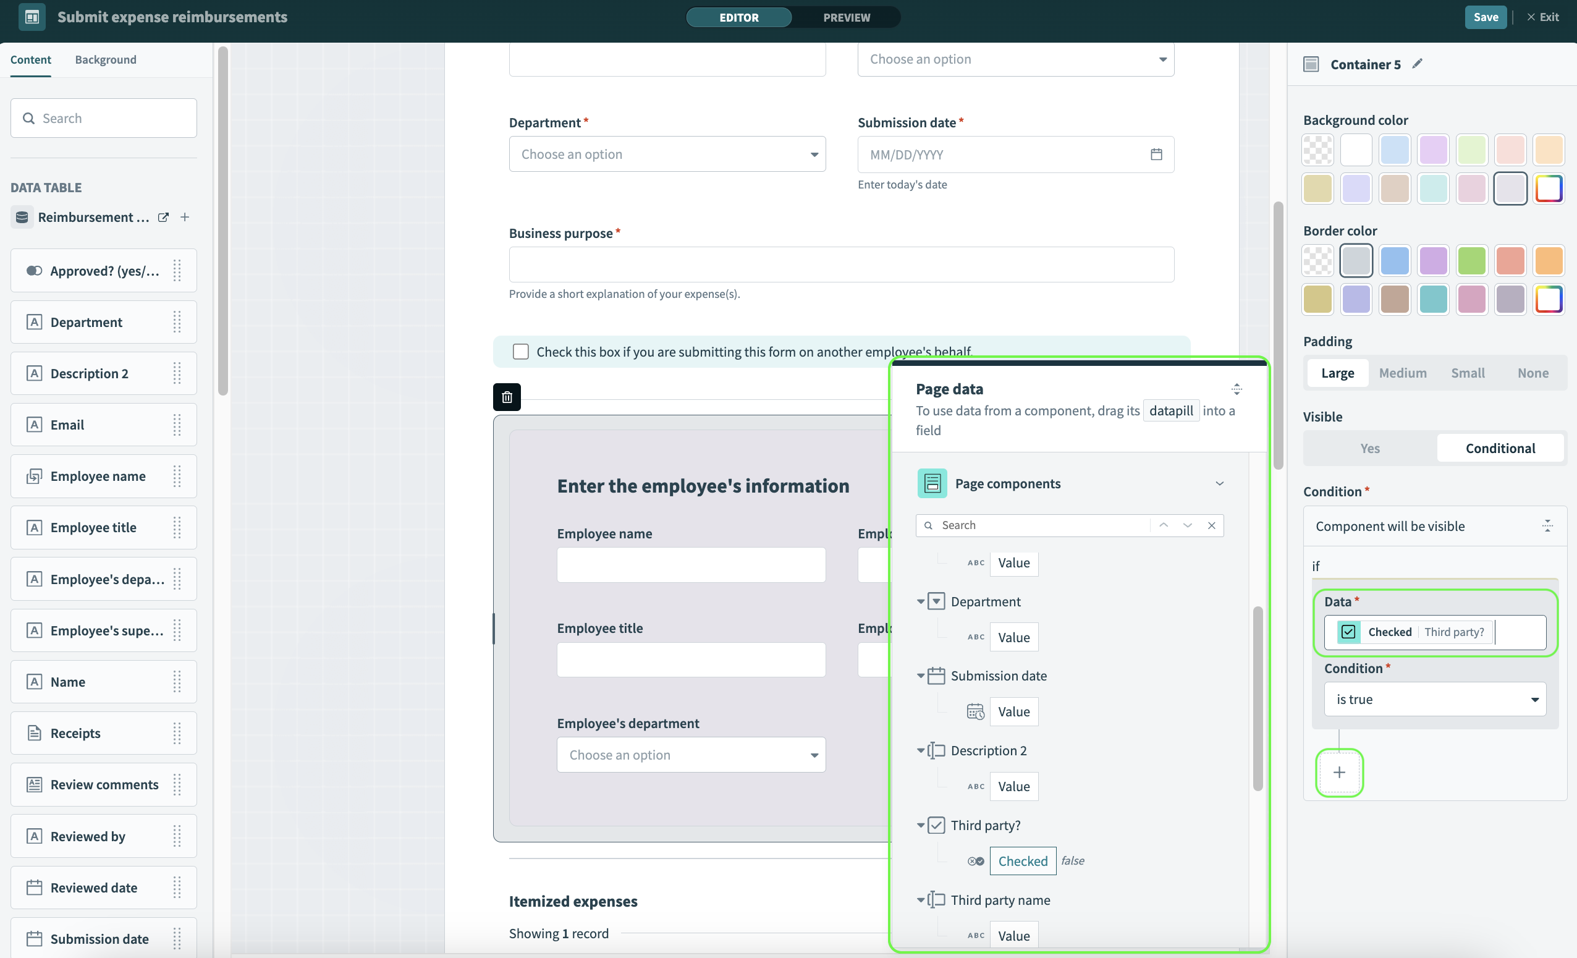This screenshot has height=958, width=1577.
Task: Click the page data panel move icon
Action: click(1237, 388)
